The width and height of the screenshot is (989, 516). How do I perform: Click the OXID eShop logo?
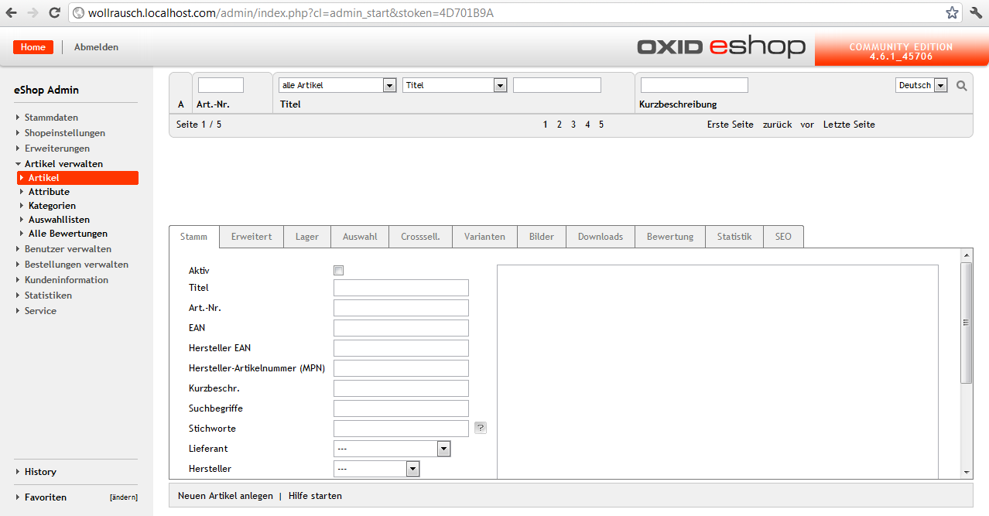coord(720,47)
